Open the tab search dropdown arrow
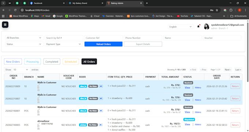 [3, 3]
